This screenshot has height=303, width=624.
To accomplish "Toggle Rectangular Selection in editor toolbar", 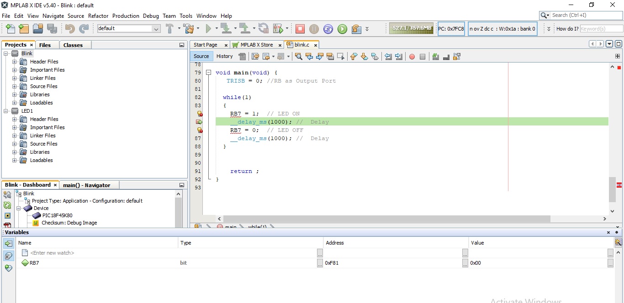I will 341,57.
